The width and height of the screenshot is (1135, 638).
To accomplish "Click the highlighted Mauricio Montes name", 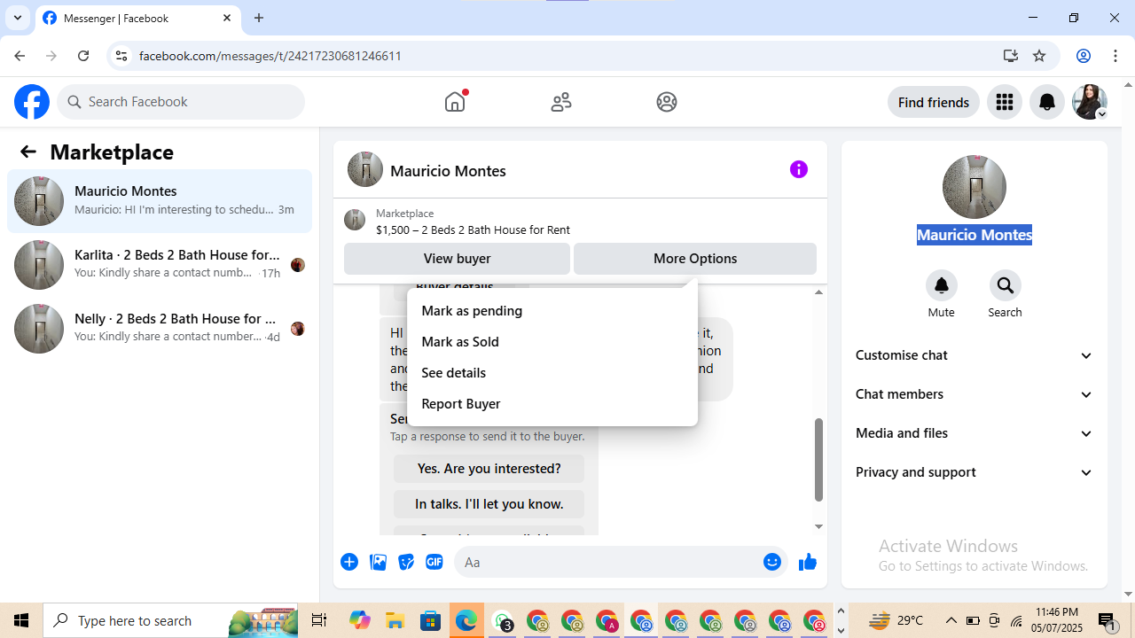I will tap(975, 235).
